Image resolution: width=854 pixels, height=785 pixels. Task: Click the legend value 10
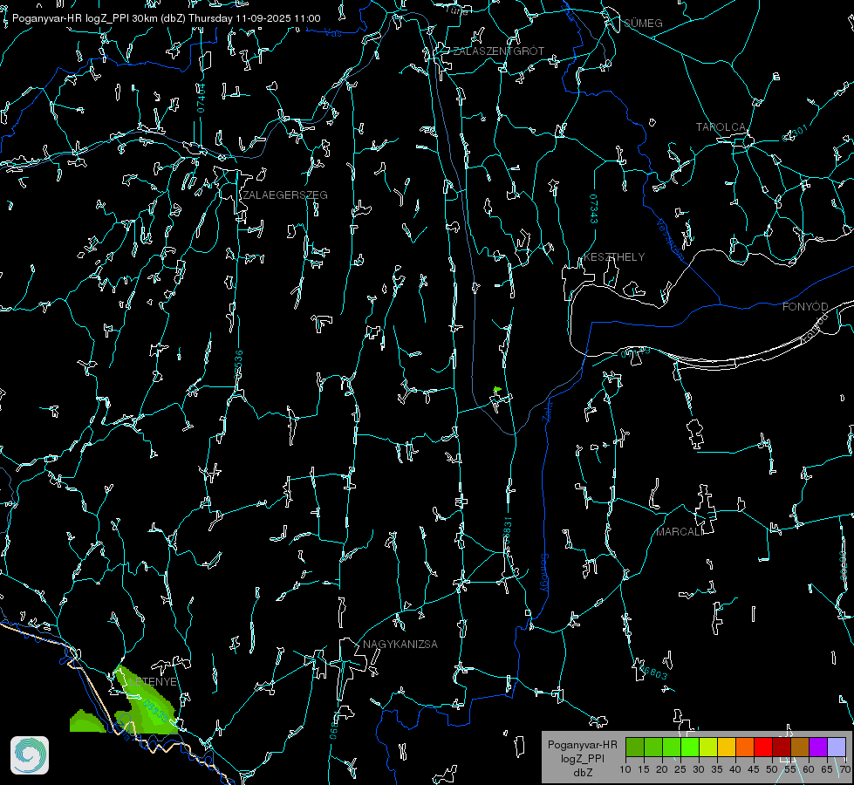pyautogui.click(x=625, y=769)
